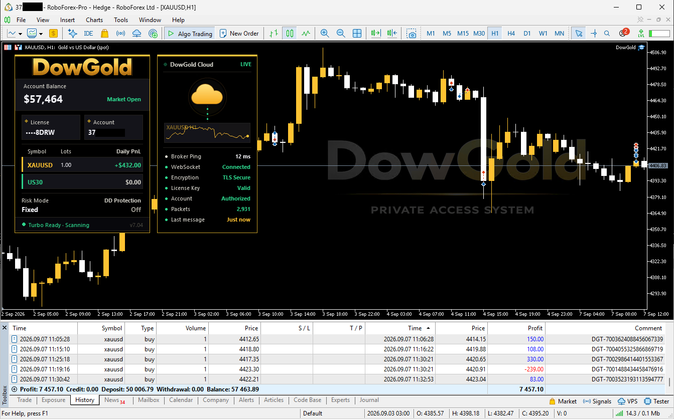Zoom in on the chart

(x=325, y=34)
